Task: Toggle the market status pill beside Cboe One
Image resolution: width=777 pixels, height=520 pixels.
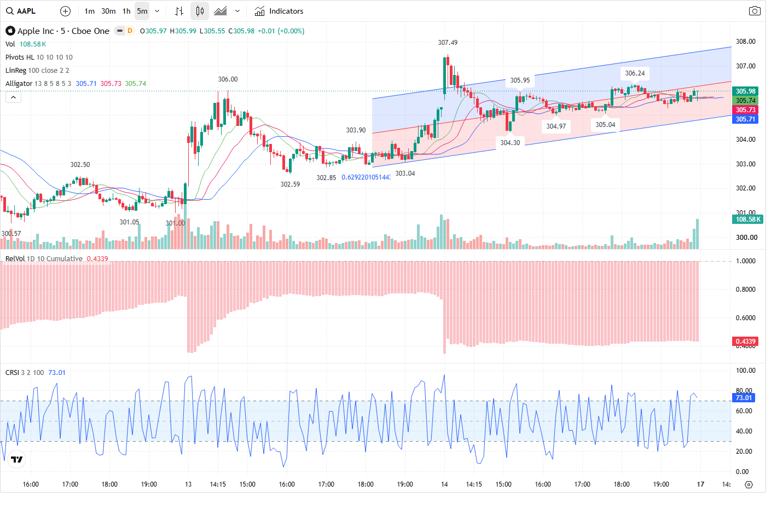Action: pyautogui.click(x=120, y=31)
